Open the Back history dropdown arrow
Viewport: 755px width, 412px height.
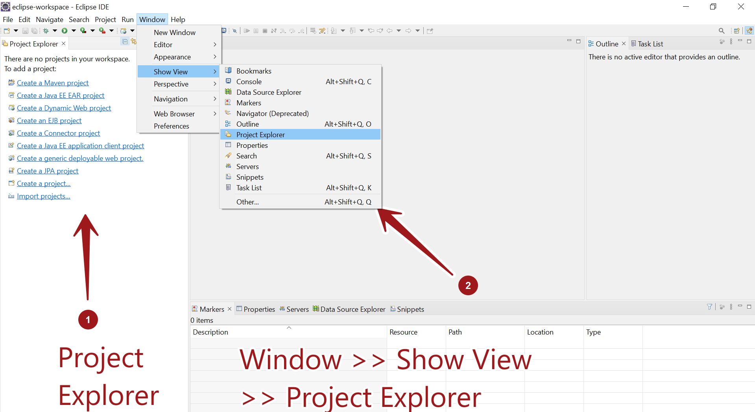399,31
